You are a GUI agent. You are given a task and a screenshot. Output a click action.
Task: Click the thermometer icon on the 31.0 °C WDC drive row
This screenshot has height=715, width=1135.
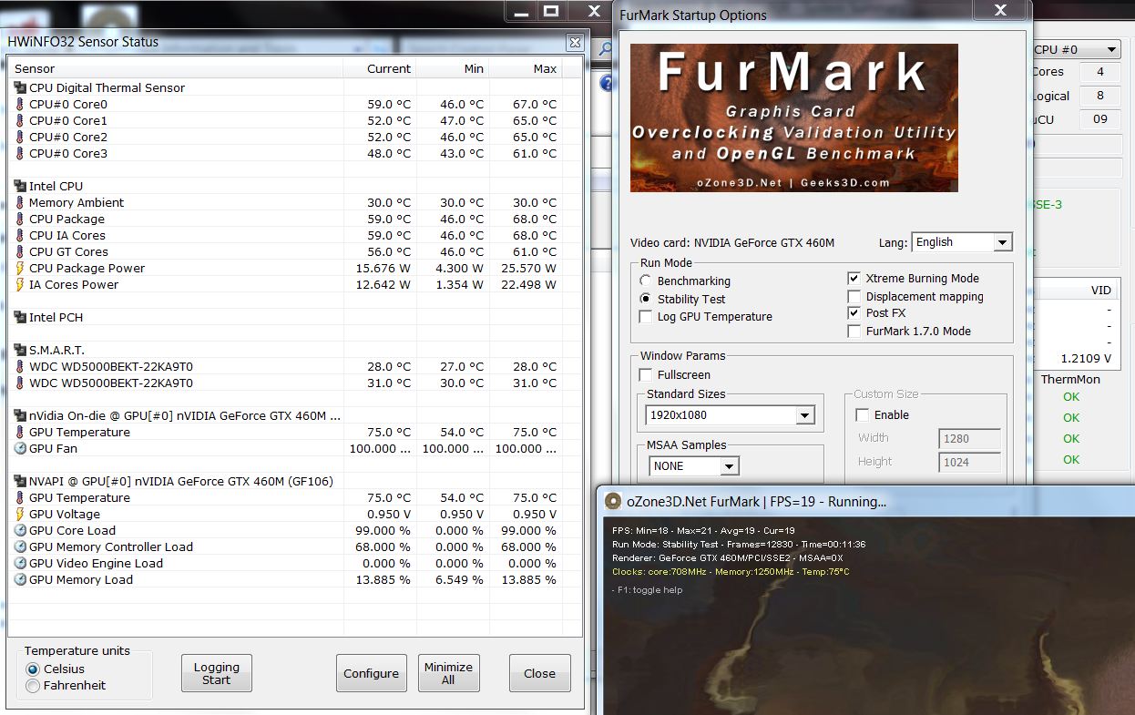[20, 383]
